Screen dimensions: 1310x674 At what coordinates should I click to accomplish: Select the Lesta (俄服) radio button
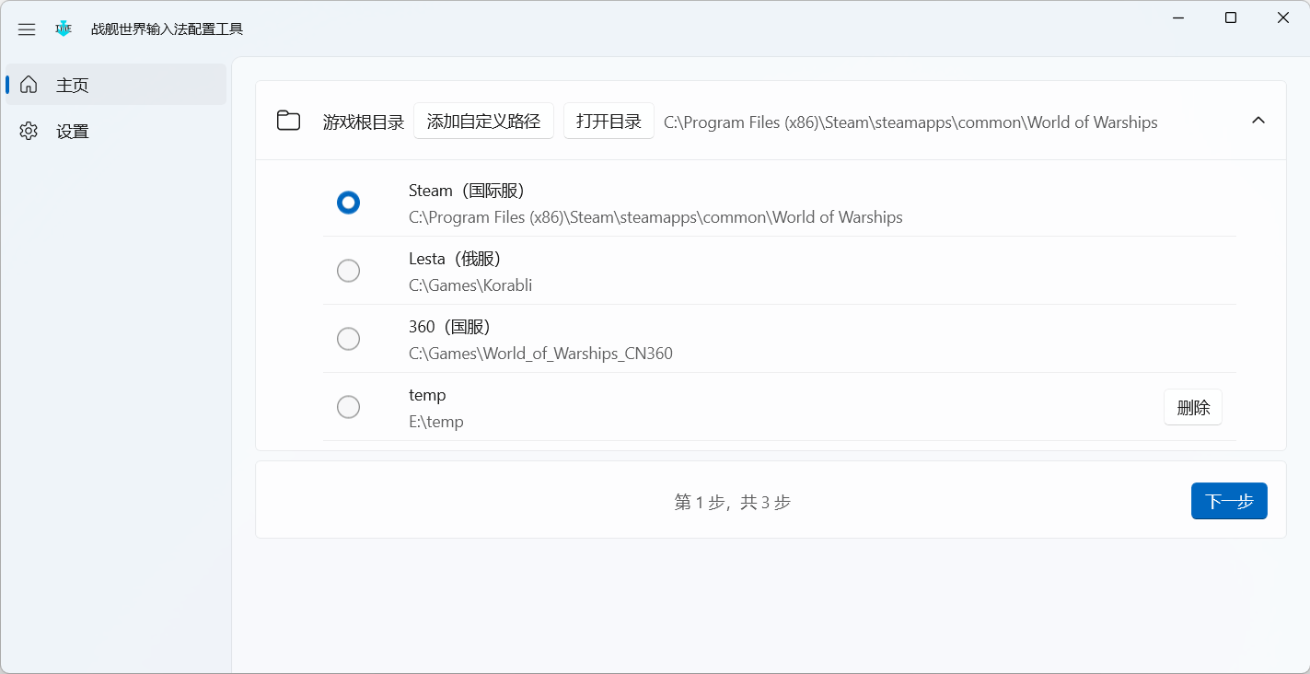pyautogui.click(x=348, y=271)
